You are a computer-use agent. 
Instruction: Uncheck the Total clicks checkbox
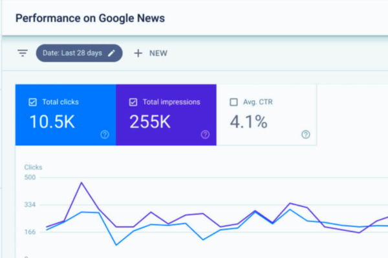click(x=33, y=102)
